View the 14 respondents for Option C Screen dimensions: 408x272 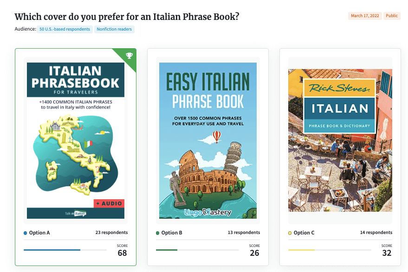click(376, 233)
